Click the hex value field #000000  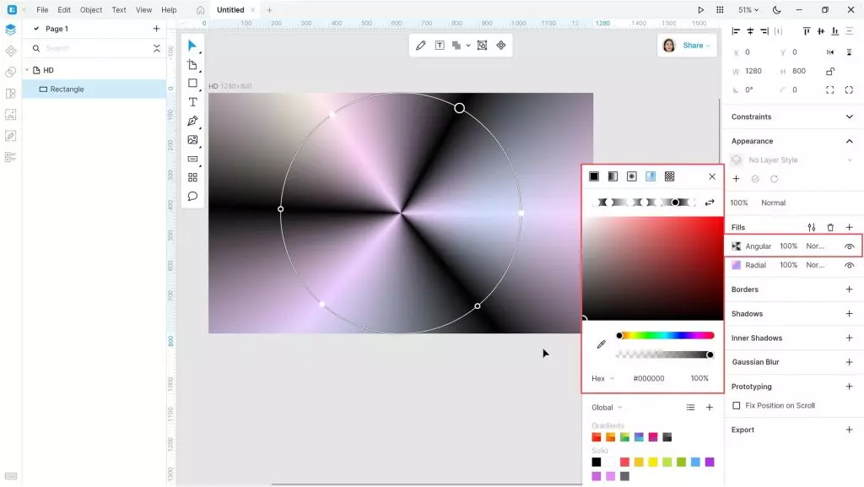[649, 378]
